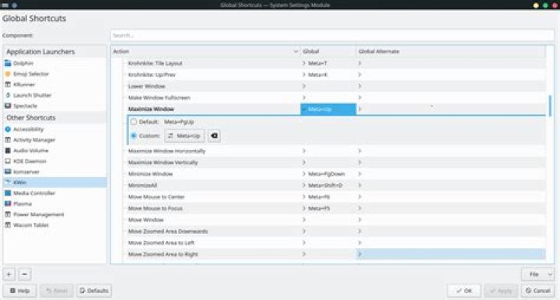
Task: Select the Wacom Tablet icon
Action: pos(8,225)
